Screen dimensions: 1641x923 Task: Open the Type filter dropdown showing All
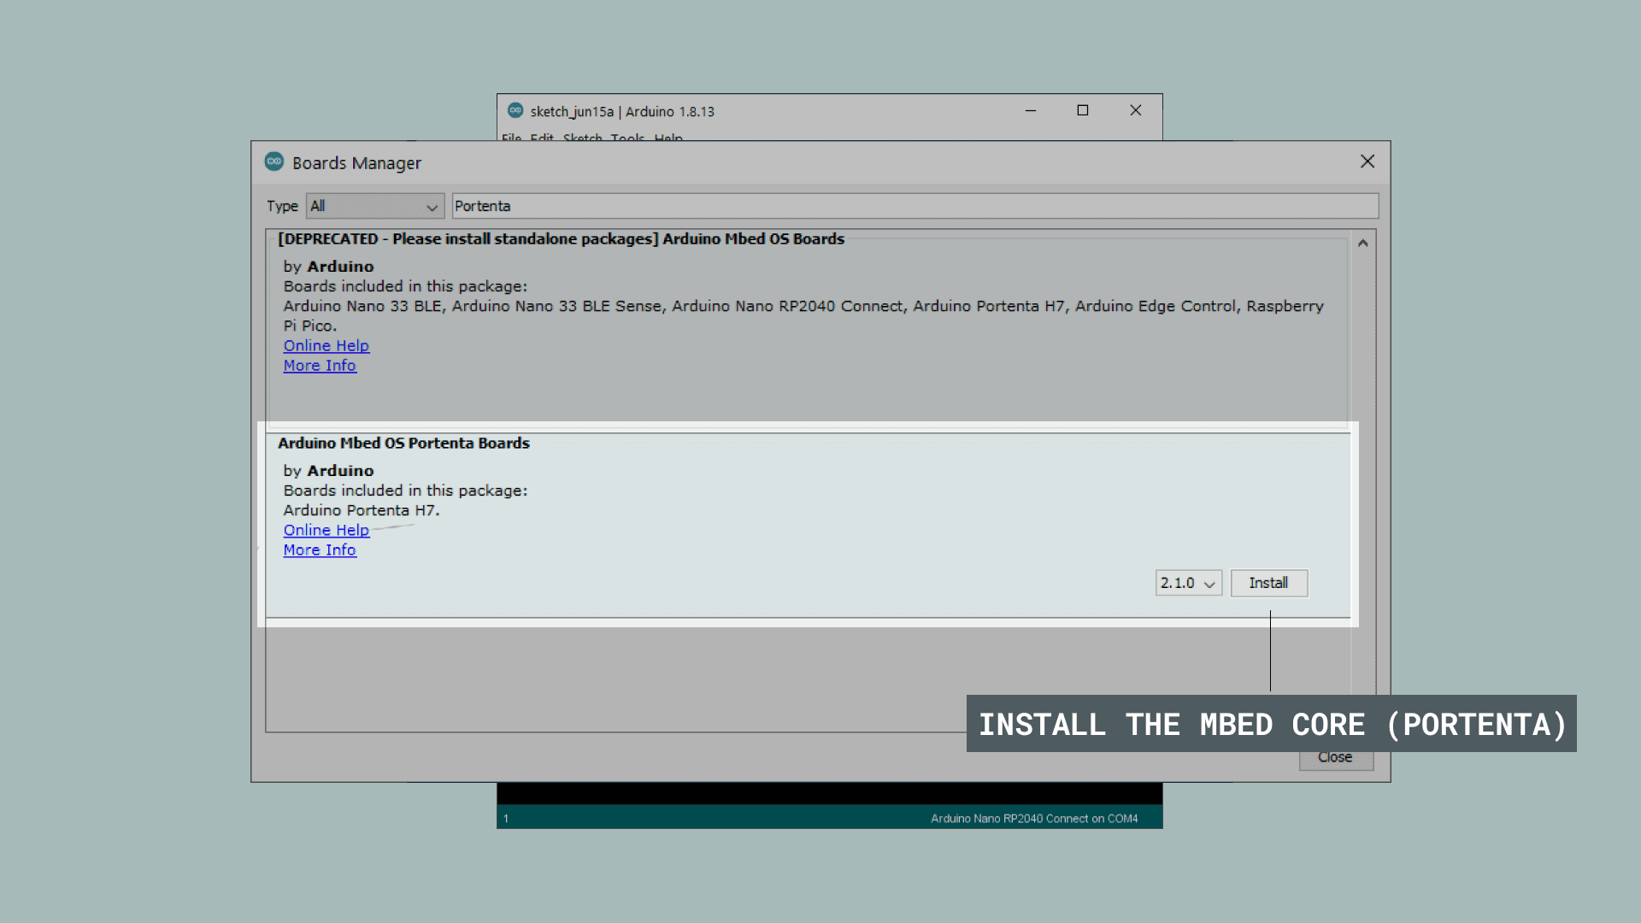pos(375,206)
